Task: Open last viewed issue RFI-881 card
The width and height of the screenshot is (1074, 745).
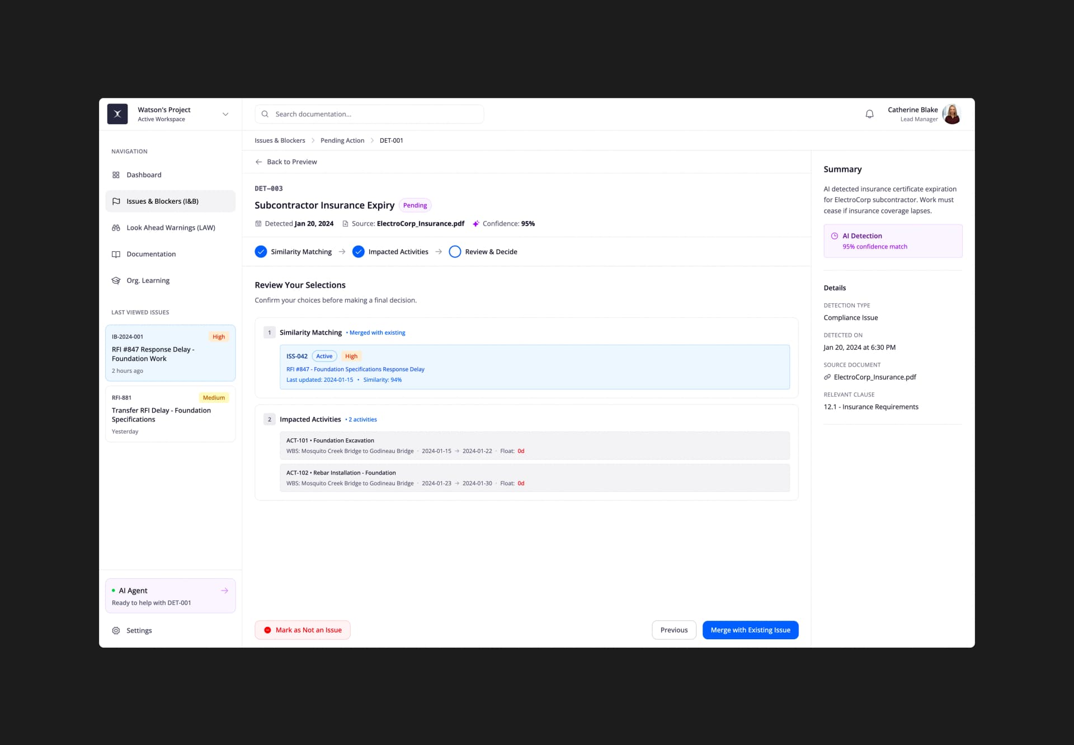Action: (170, 414)
